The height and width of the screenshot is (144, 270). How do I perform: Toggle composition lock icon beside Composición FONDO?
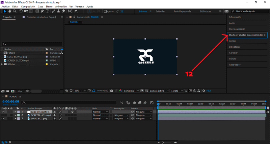pyautogui.click(x=74, y=17)
